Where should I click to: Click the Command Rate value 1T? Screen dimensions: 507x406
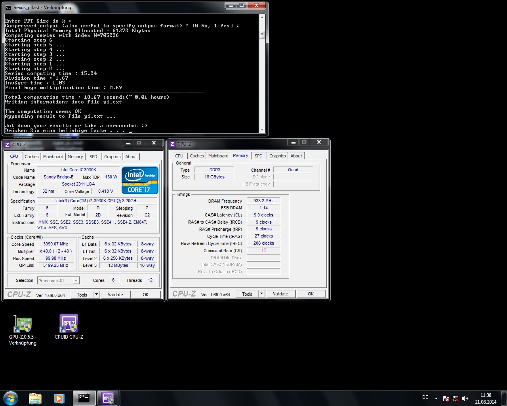[264, 250]
